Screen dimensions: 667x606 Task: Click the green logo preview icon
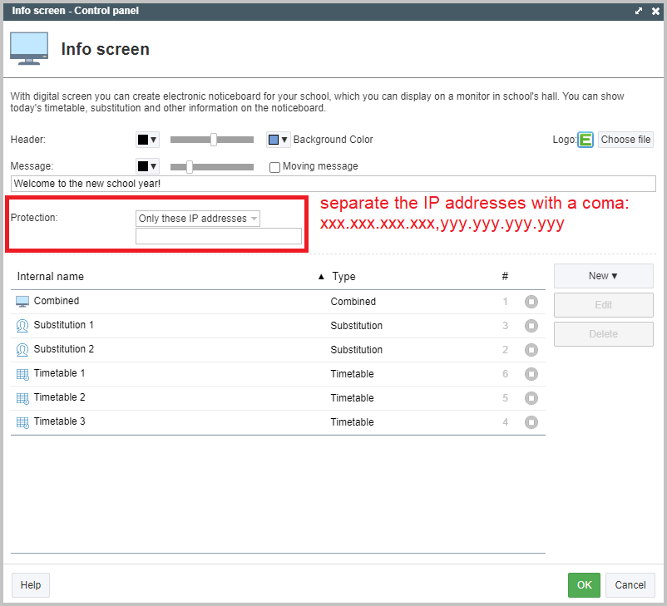point(585,140)
